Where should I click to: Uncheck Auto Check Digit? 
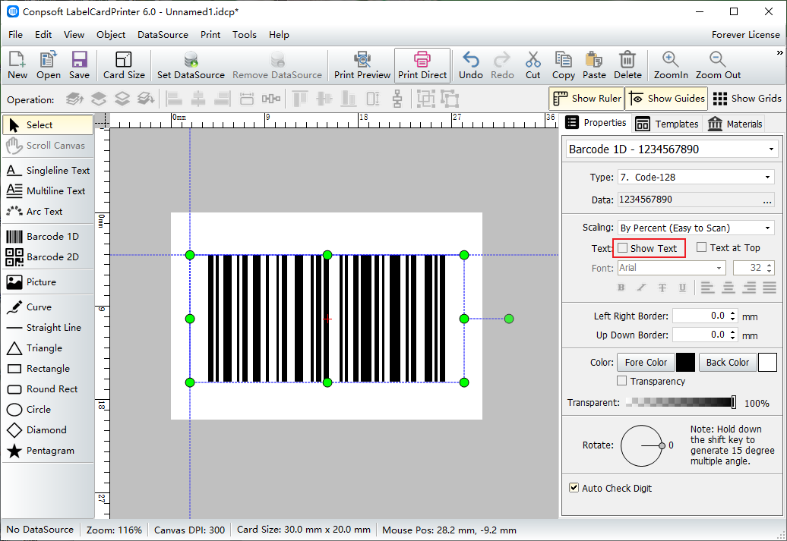point(574,487)
